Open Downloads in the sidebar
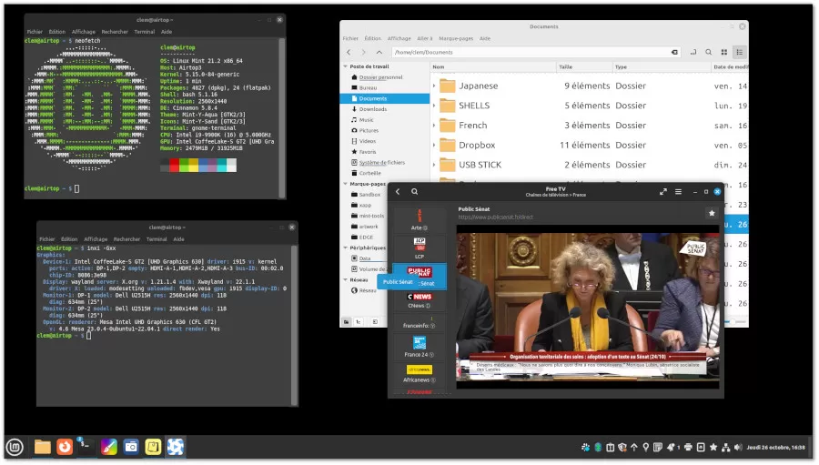819x465 pixels. click(x=372, y=109)
